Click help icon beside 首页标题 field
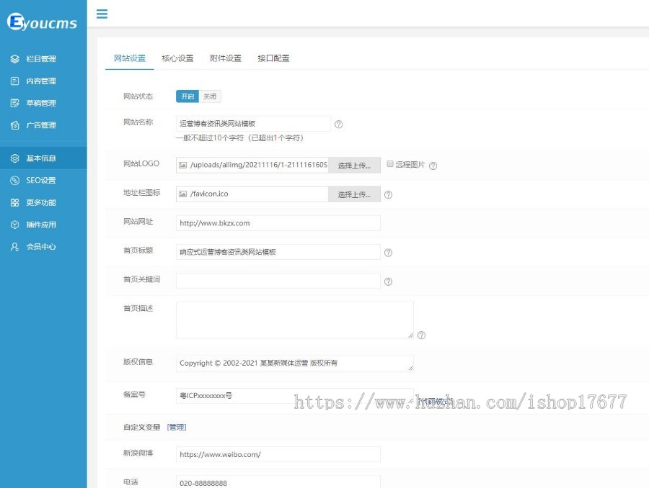The width and height of the screenshot is (649, 488). (388, 253)
